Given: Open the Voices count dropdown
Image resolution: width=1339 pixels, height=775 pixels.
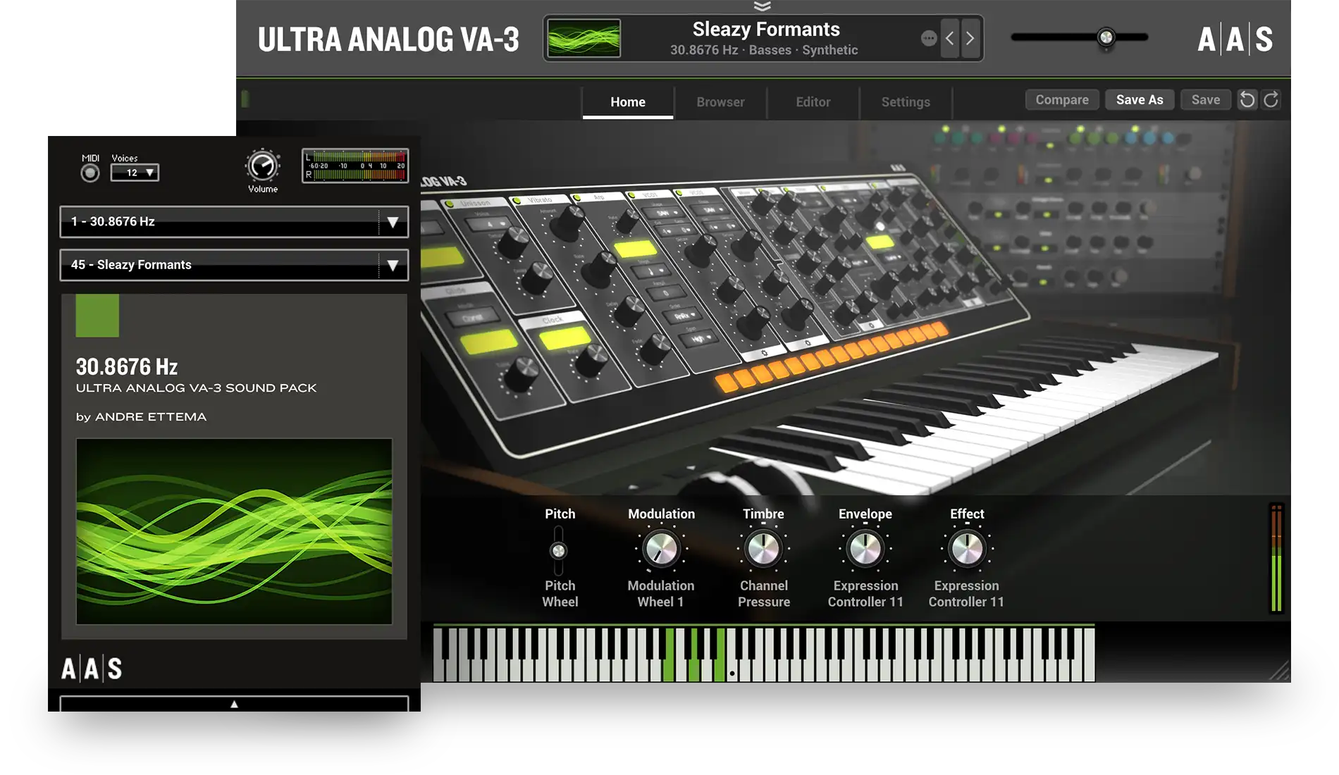Looking at the screenshot, I should click(x=135, y=173).
